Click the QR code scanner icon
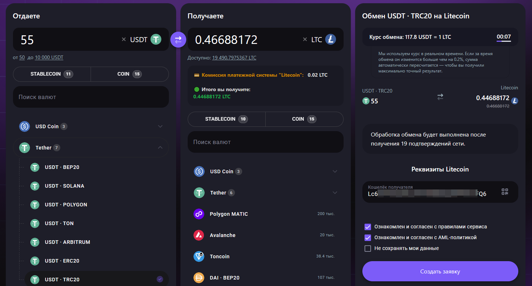532x286 pixels. 505,192
